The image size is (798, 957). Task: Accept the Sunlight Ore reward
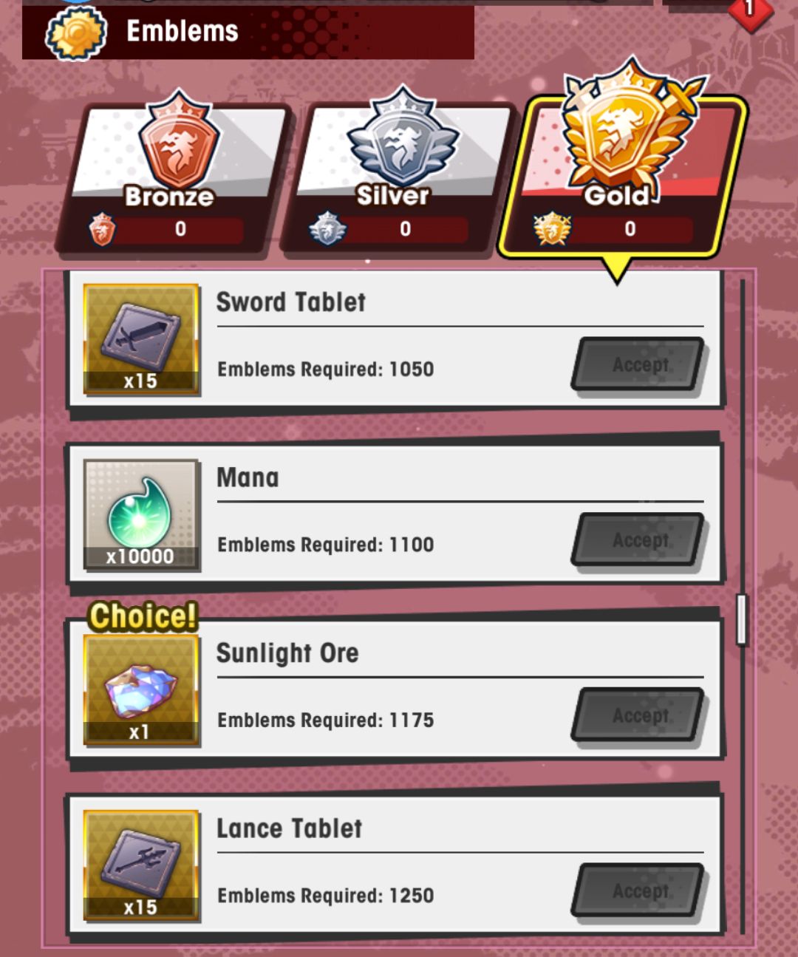pyautogui.click(x=638, y=715)
